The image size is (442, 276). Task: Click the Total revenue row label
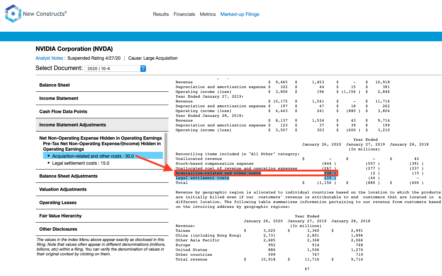[191, 259]
